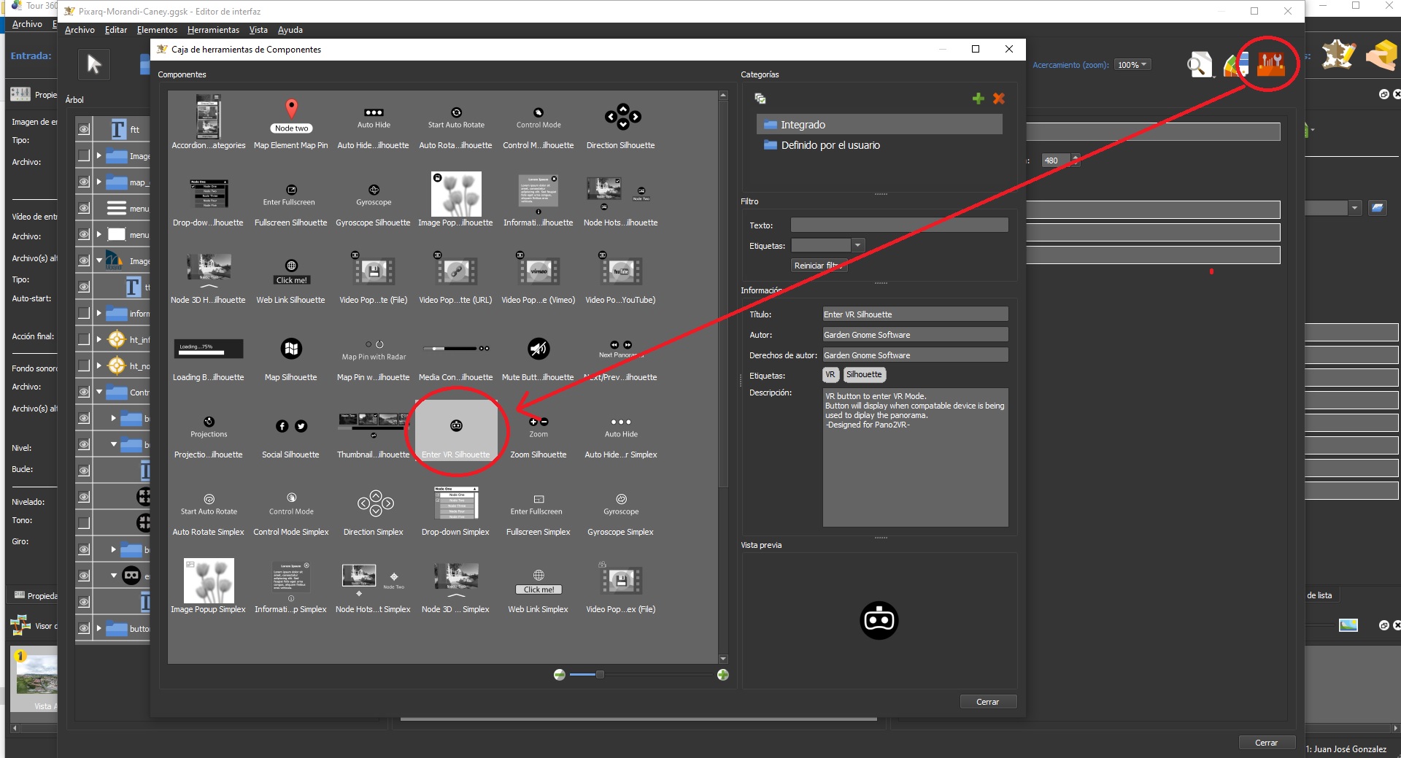Open the Vista menu
This screenshot has width=1401, height=758.
click(x=258, y=30)
